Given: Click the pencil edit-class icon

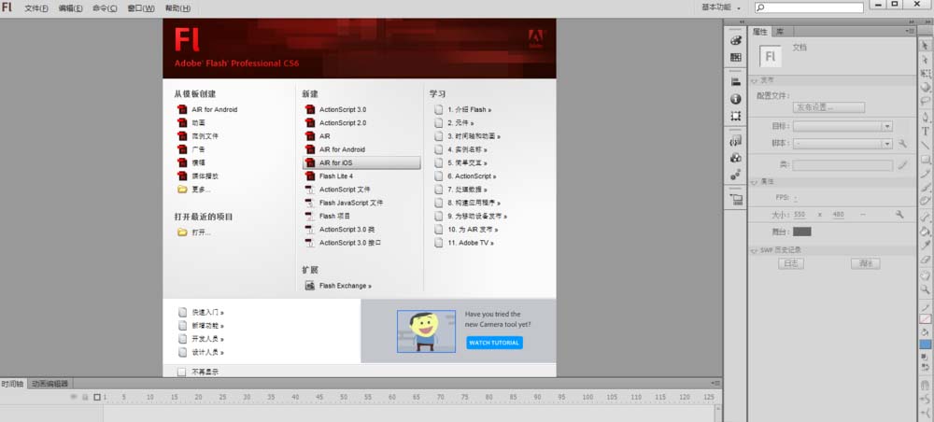Looking at the screenshot, I should (903, 165).
